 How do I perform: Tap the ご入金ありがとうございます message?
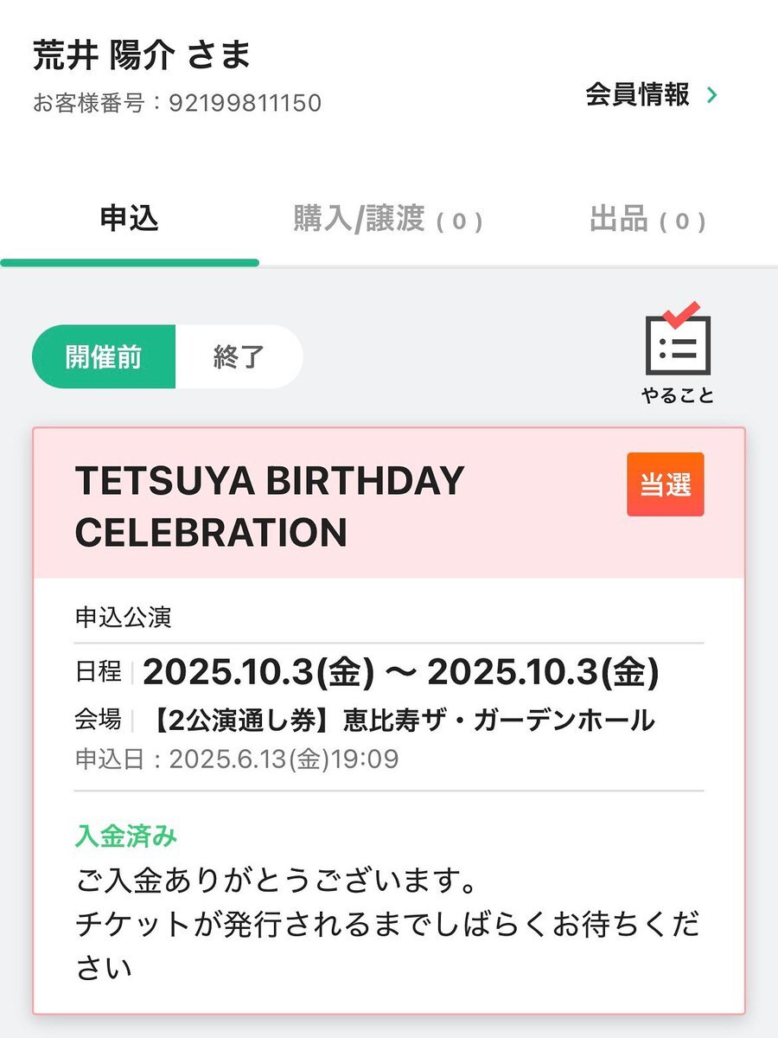click(277, 885)
